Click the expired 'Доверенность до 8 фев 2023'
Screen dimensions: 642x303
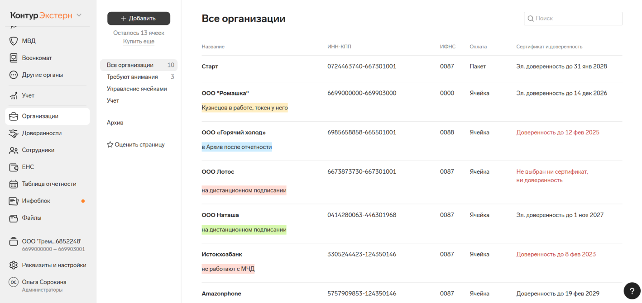tap(556, 254)
